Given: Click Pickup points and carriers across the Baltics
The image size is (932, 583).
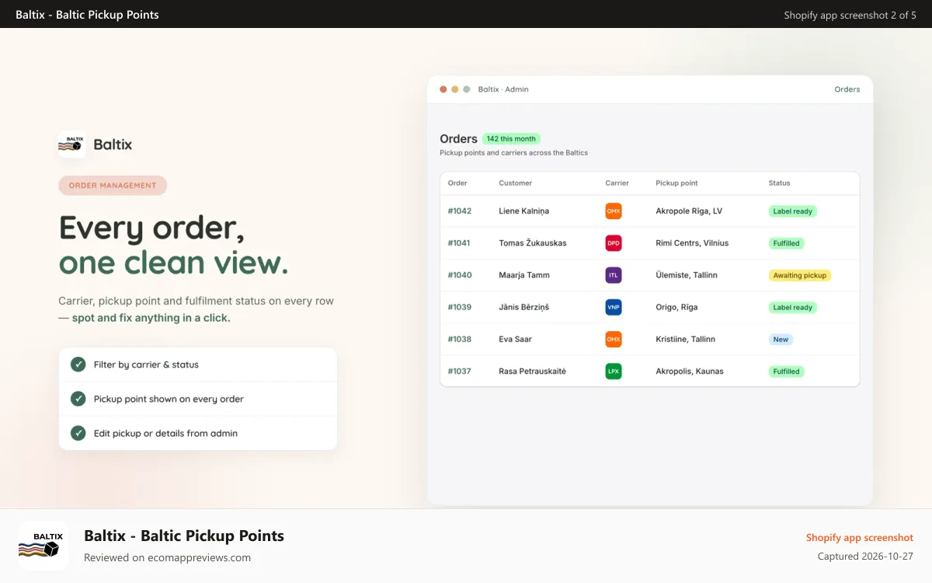Looking at the screenshot, I should [x=513, y=153].
